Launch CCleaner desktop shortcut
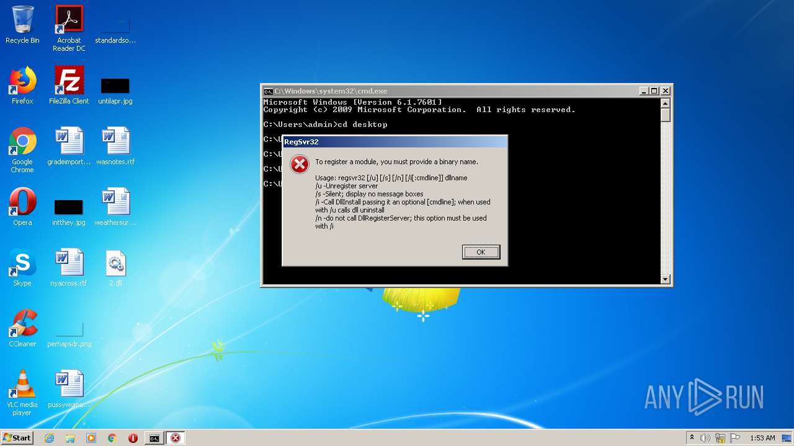794x446 pixels. [x=22, y=328]
